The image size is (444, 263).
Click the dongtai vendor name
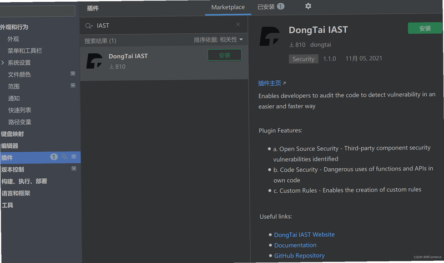320,45
